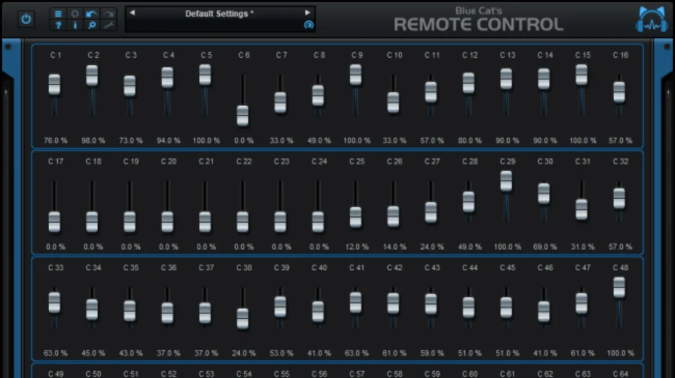This screenshot has width=675, height=378.
Task: Click the redo arrow icon
Action: click(x=109, y=14)
